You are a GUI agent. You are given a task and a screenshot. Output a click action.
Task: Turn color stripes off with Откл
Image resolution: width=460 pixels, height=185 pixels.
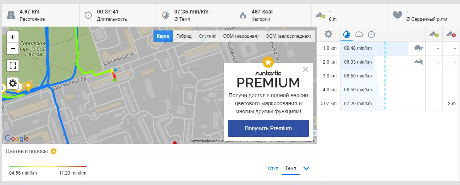pyautogui.click(x=273, y=168)
